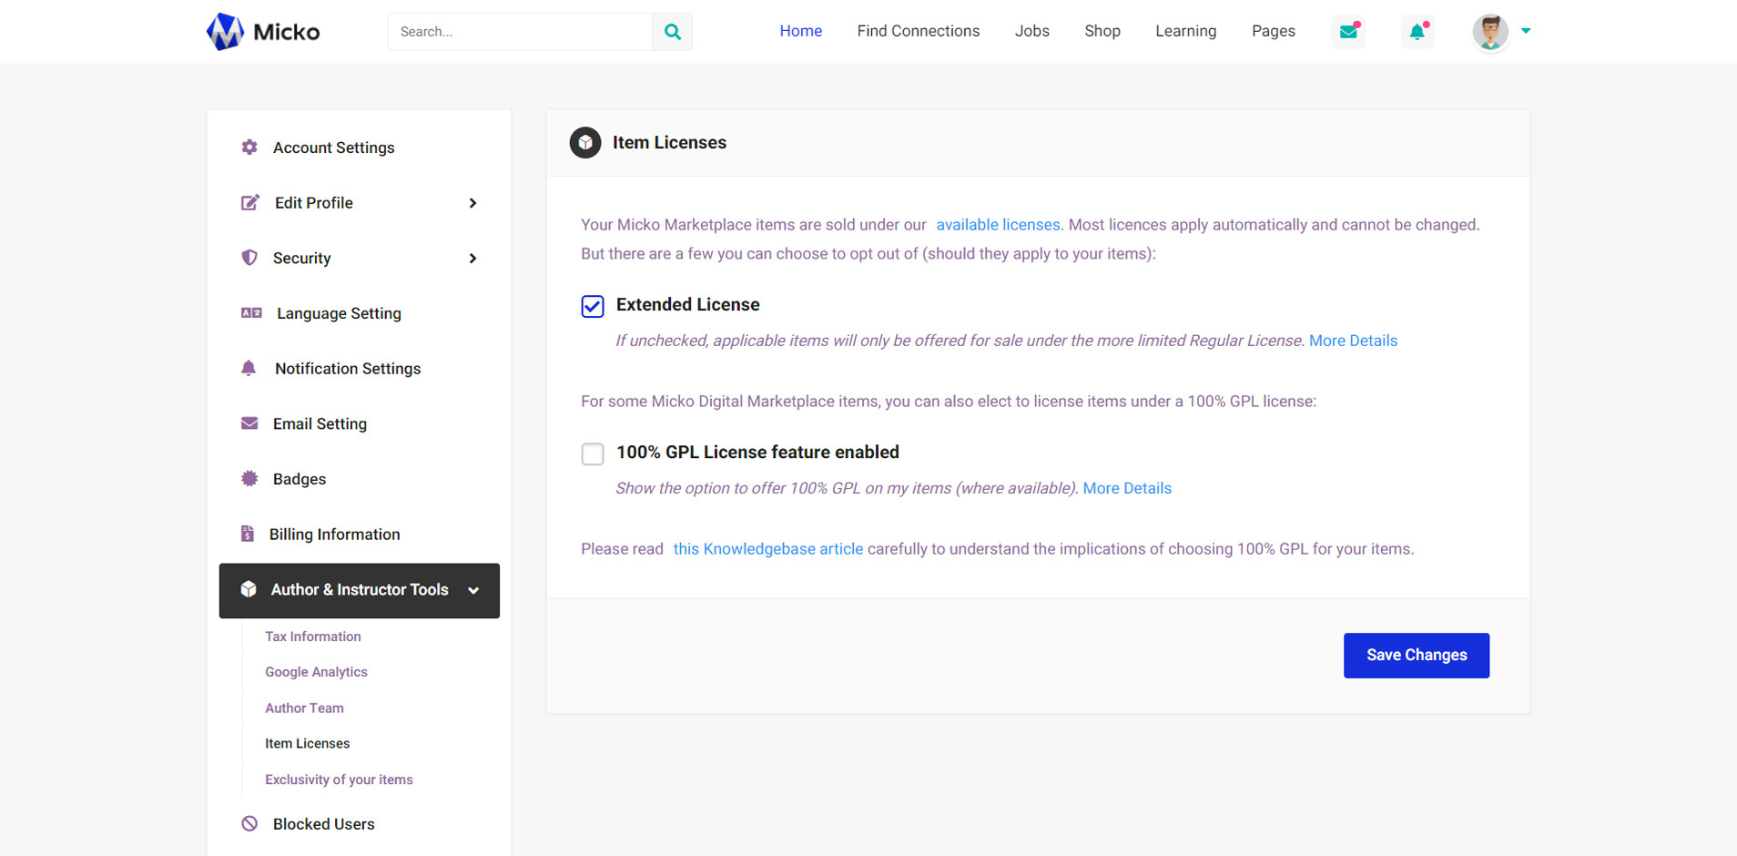Click the search magnifier icon
Screen dimensions: 1737x856
tap(672, 32)
